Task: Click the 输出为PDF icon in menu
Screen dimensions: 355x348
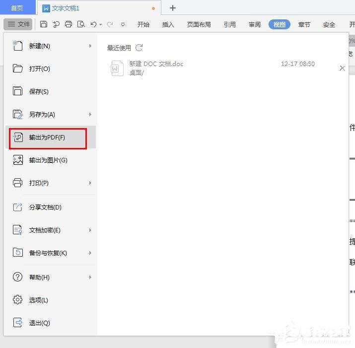Action: pyautogui.click(x=18, y=137)
